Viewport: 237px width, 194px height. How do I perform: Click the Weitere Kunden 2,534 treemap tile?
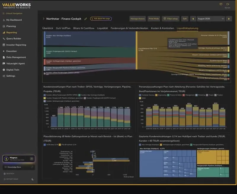(x=151, y=163)
